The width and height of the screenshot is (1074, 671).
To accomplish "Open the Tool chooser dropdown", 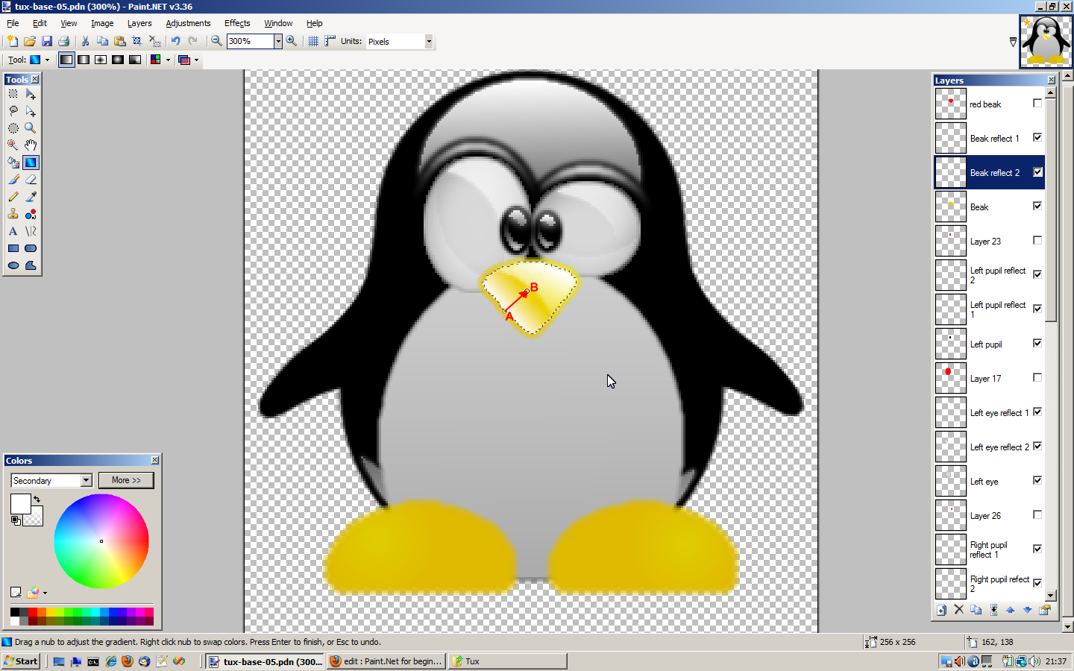I will click(47, 60).
